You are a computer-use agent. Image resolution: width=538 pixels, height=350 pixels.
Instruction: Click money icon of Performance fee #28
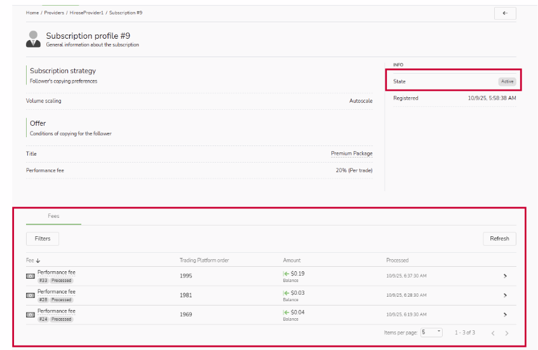point(30,295)
